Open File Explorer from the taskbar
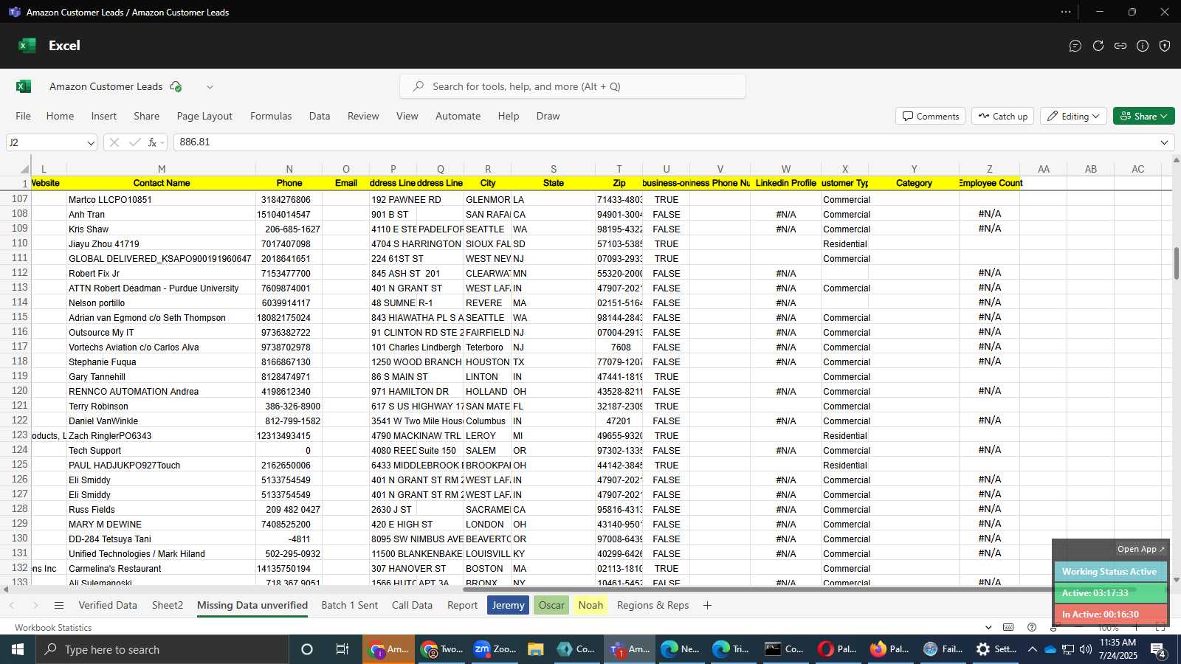1181x664 pixels. pos(536,649)
